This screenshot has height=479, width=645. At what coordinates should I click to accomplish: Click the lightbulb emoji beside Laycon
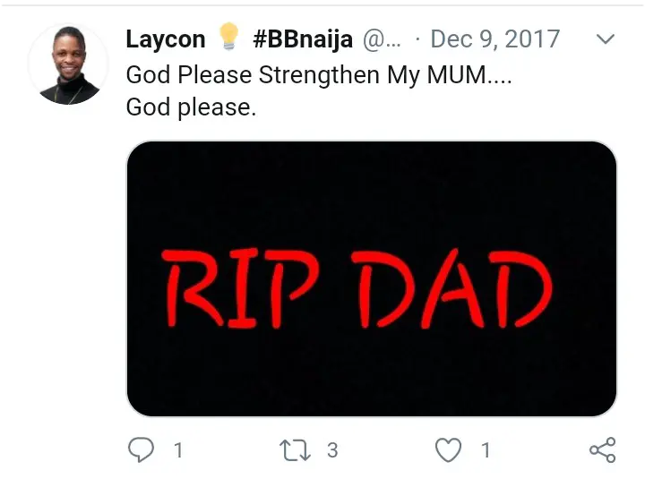(x=229, y=38)
